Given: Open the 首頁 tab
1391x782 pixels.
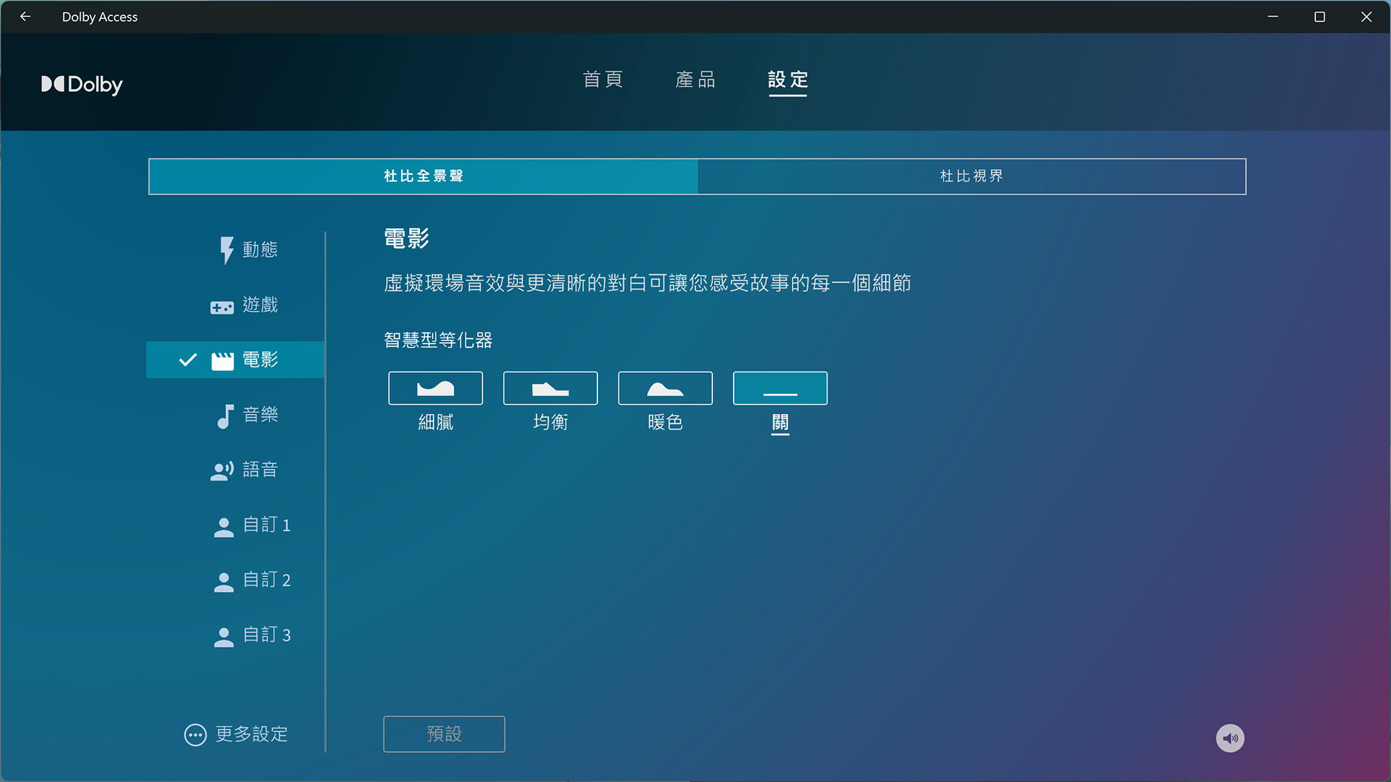Looking at the screenshot, I should coord(602,79).
